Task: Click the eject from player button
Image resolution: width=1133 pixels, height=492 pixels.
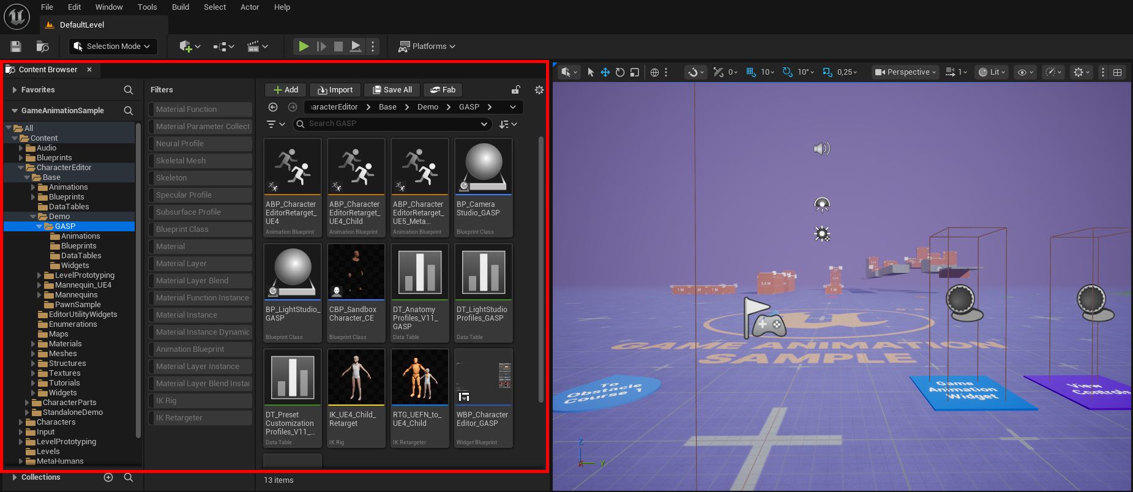Action: click(356, 47)
